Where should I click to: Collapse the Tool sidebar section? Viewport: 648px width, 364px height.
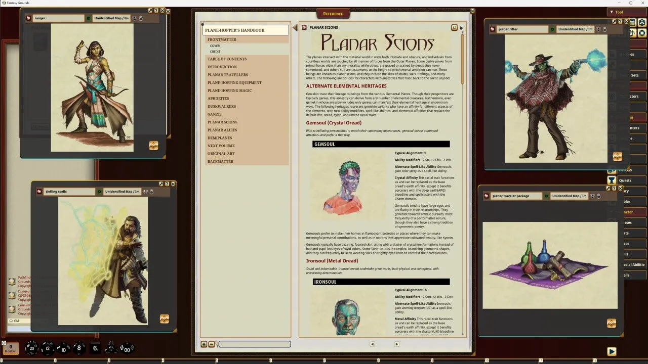click(x=627, y=12)
